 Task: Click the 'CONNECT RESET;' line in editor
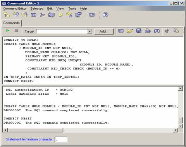[x=19, y=81]
